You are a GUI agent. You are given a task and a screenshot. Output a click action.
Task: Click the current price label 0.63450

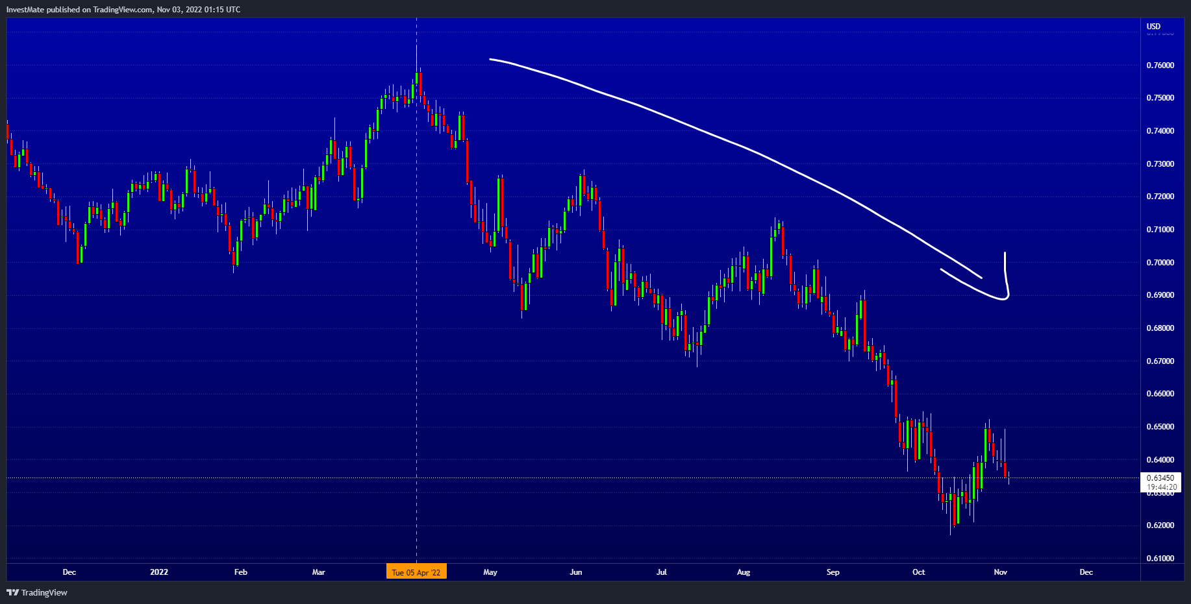pos(1160,478)
